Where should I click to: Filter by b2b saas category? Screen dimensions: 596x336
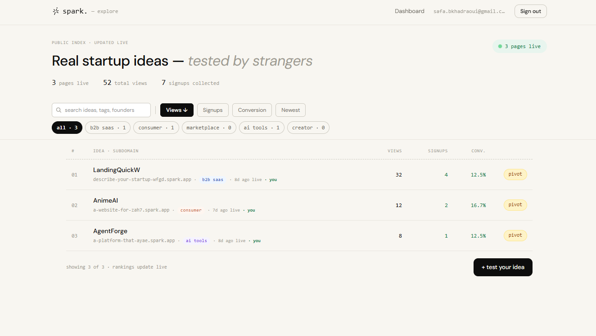(x=108, y=128)
